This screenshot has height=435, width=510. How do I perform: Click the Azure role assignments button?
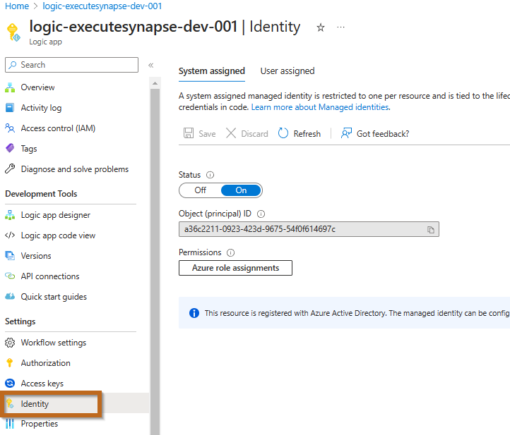point(235,268)
